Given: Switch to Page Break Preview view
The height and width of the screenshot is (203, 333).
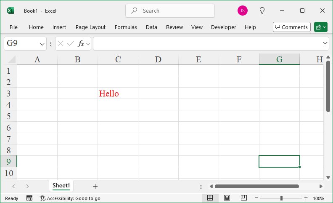Looking at the screenshot, I should click(244, 198).
